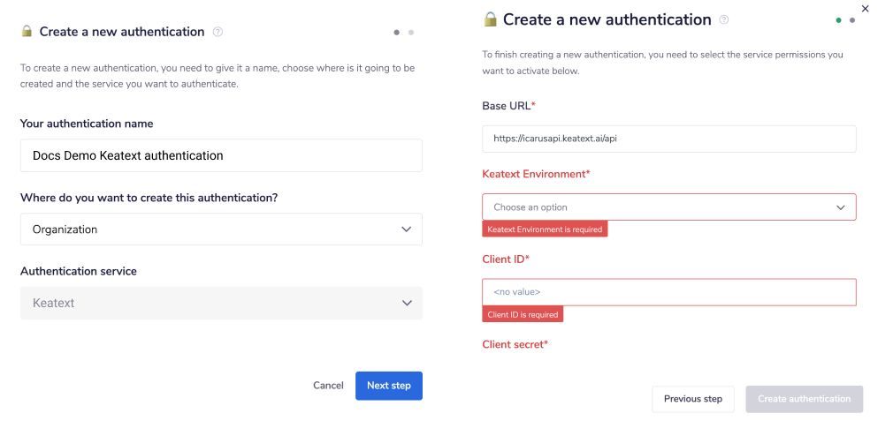Click the Create authentication button
This screenshot has width=893, height=421.
(805, 399)
